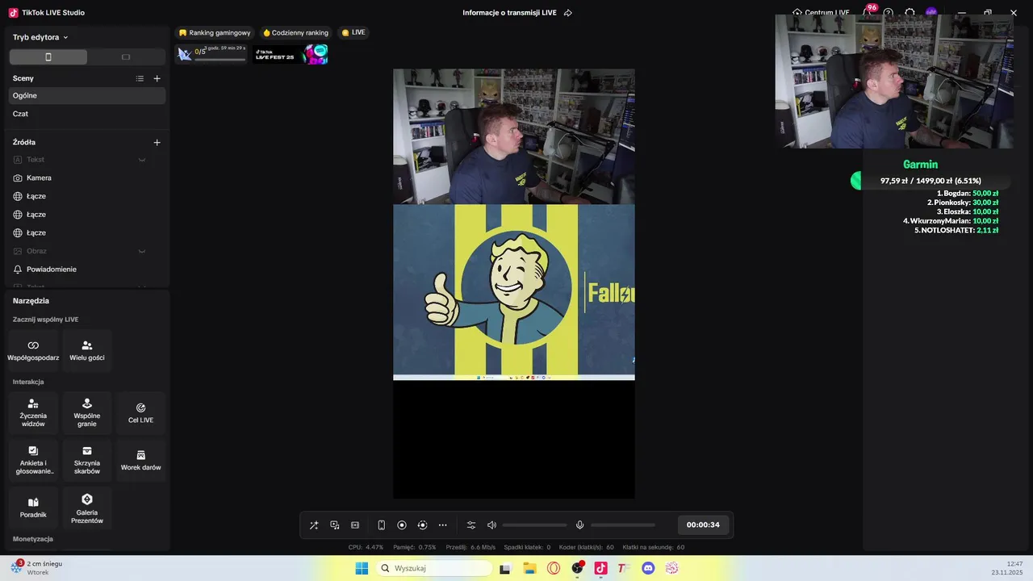Open Galeria Prezentów tool
This screenshot has height=581, width=1033.
[x=87, y=508]
